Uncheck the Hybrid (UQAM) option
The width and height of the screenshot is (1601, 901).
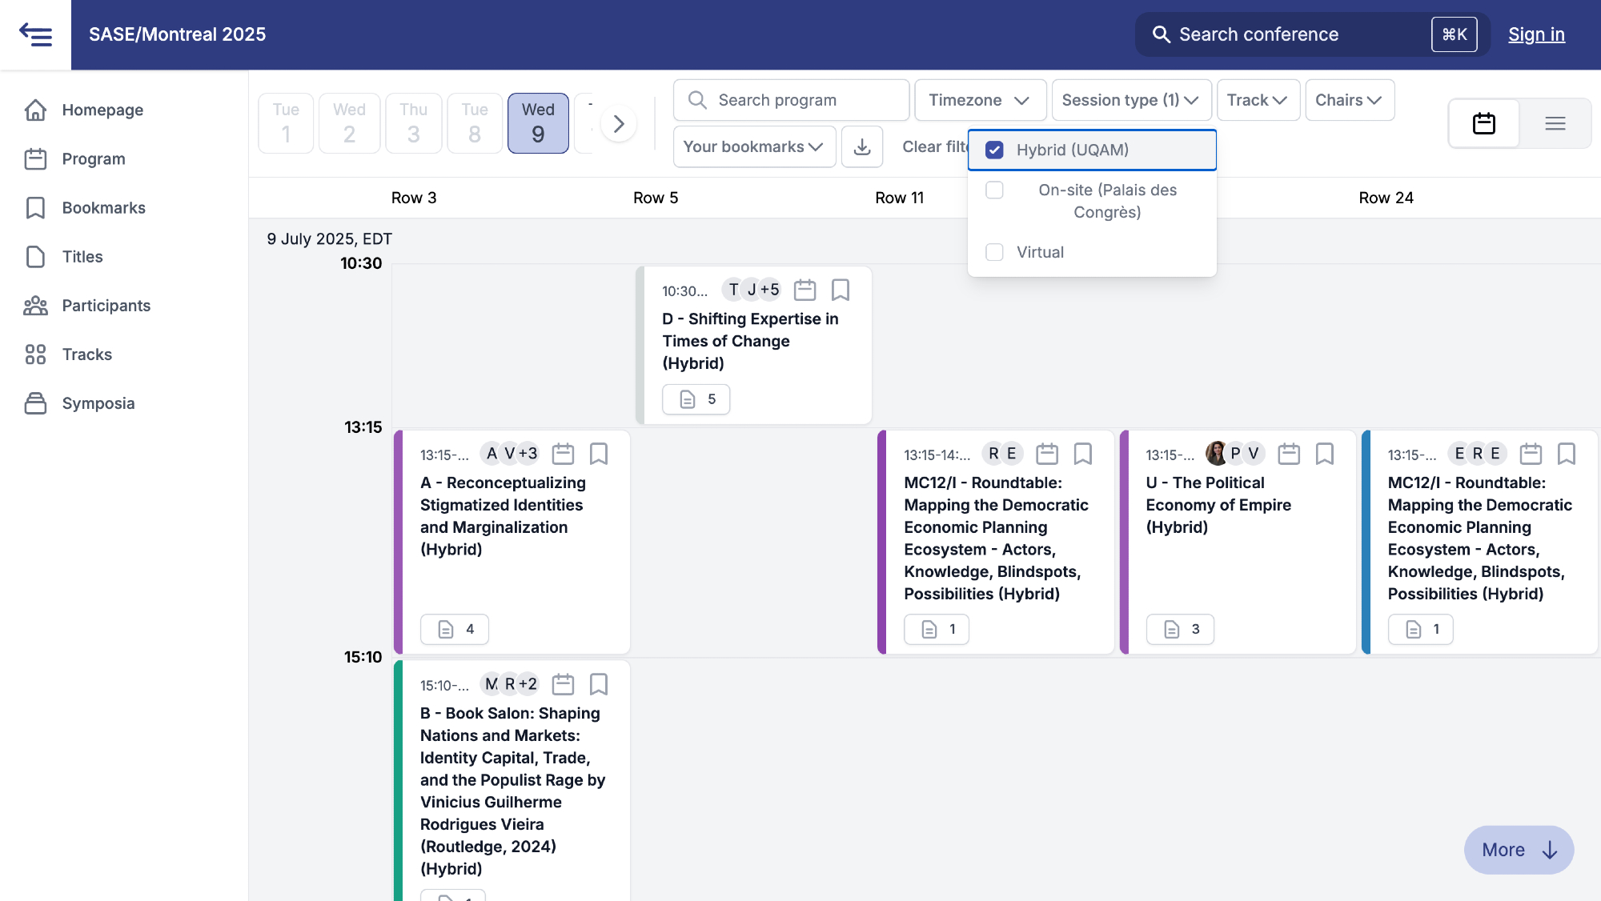[994, 150]
